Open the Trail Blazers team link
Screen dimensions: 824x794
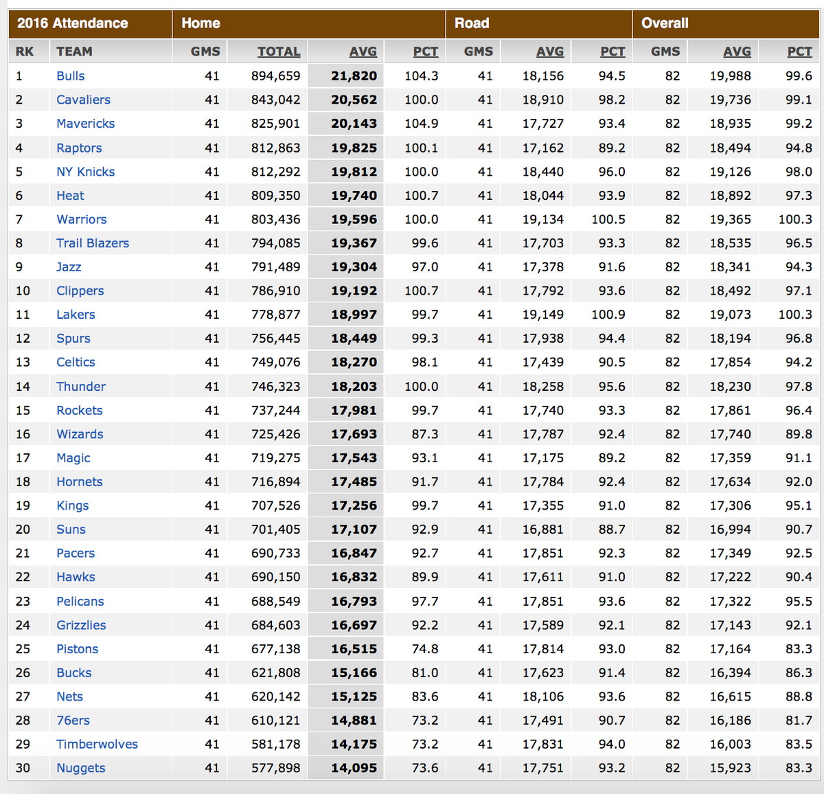pos(92,243)
